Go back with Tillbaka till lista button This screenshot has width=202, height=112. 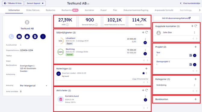click(x=13, y=3)
